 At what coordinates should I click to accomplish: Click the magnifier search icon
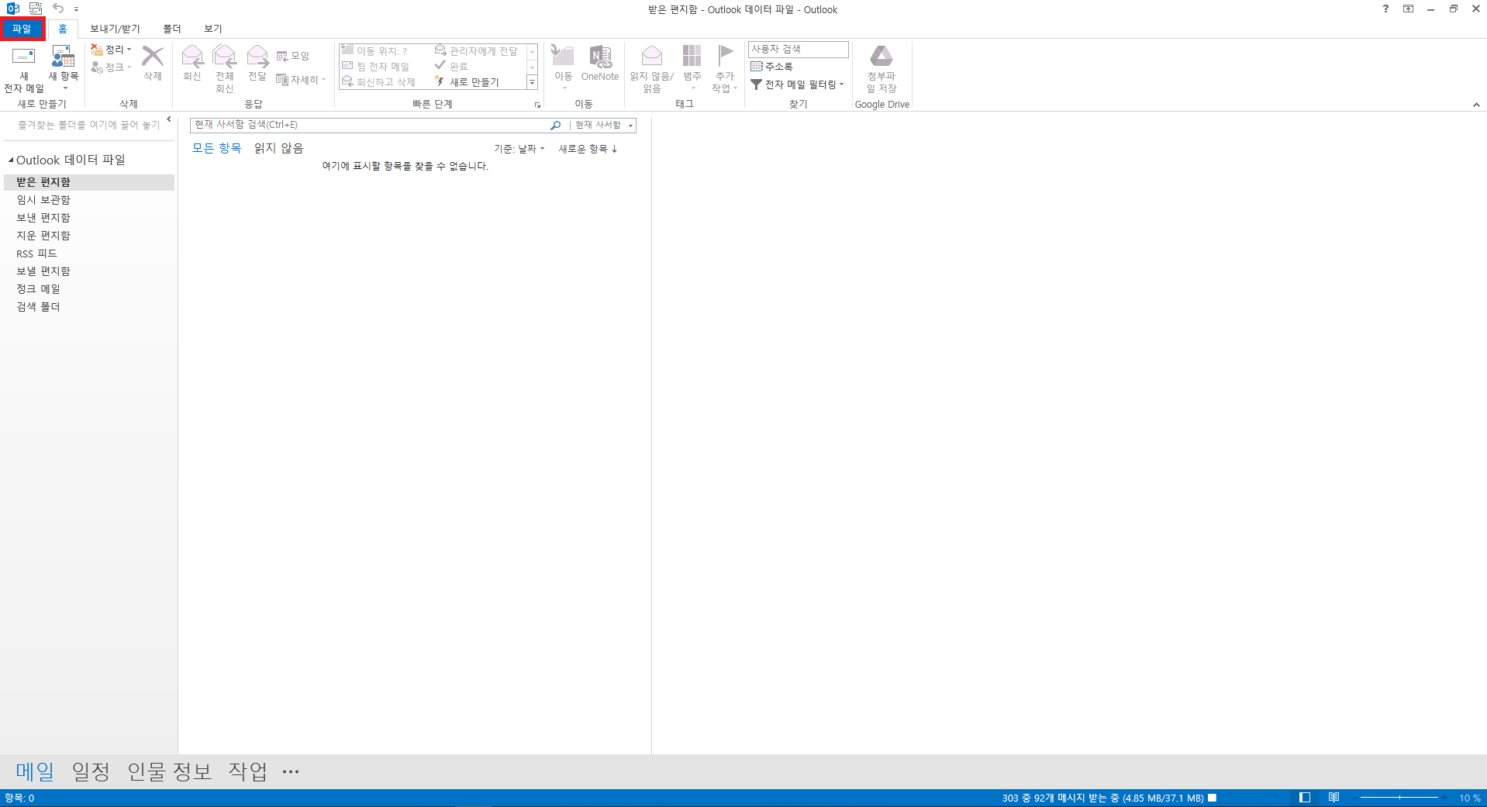tap(555, 125)
